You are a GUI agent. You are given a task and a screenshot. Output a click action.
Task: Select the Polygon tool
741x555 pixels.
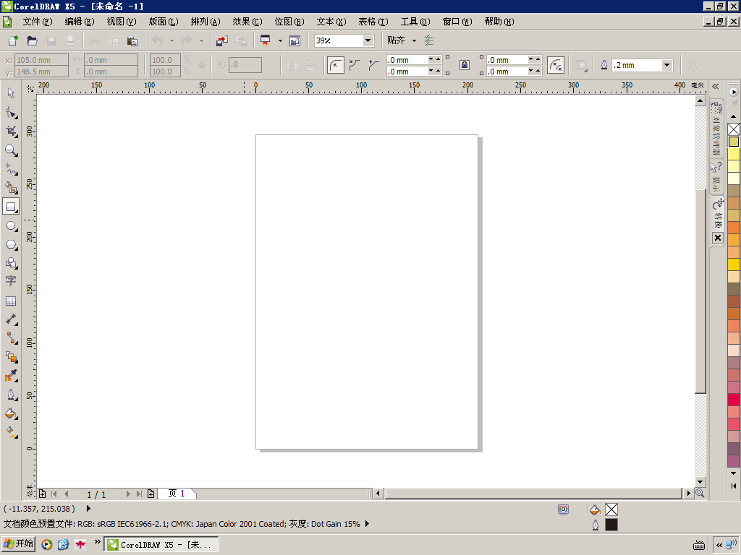coord(11,244)
